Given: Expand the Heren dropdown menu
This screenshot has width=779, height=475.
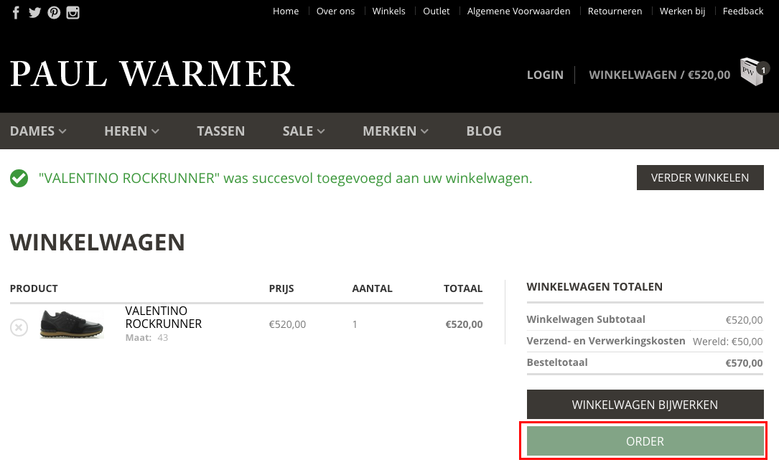Looking at the screenshot, I should 131,131.
